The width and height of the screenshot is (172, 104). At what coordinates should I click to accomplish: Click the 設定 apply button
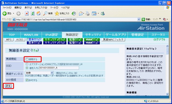[8, 86]
